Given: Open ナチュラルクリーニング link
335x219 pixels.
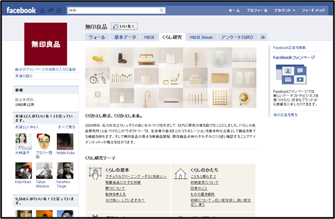Looking at the screenshot, I should (136, 177).
